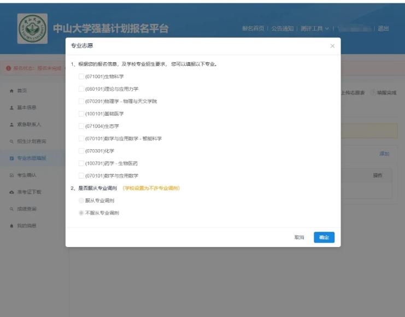The height and width of the screenshot is (317, 405).
Task: Open 成绩查询 in the sidebar
Action: (x=27, y=209)
